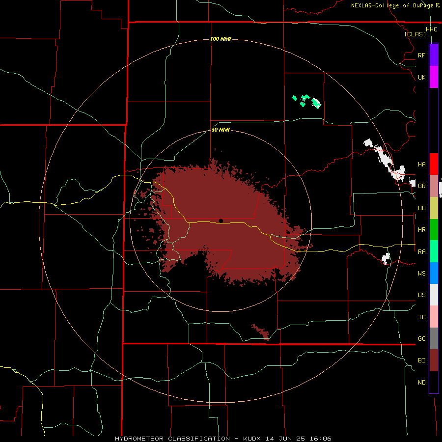Click the [CLAS] label
442x442 pixels.
(415, 34)
